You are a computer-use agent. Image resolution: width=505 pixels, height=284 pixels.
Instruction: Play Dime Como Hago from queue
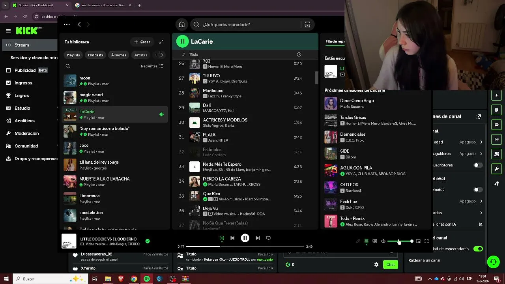click(376, 103)
